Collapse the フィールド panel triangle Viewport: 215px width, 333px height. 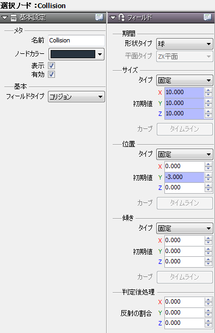tap(113, 17)
